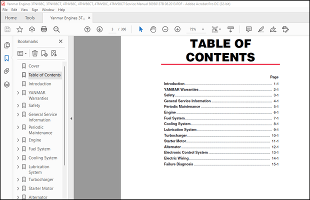Find current bookmark icon
The width and height of the screenshot is (310, 200).
[x=54, y=53]
